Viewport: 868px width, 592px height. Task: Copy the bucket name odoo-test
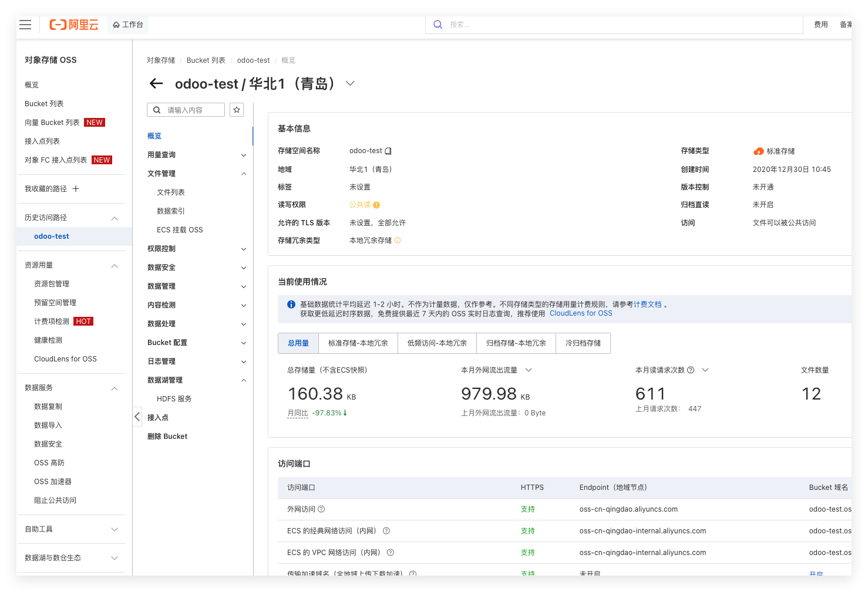(388, 151)
